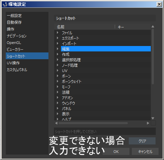Expand the ボーンウェイト group arrow

tap(58, 81)
